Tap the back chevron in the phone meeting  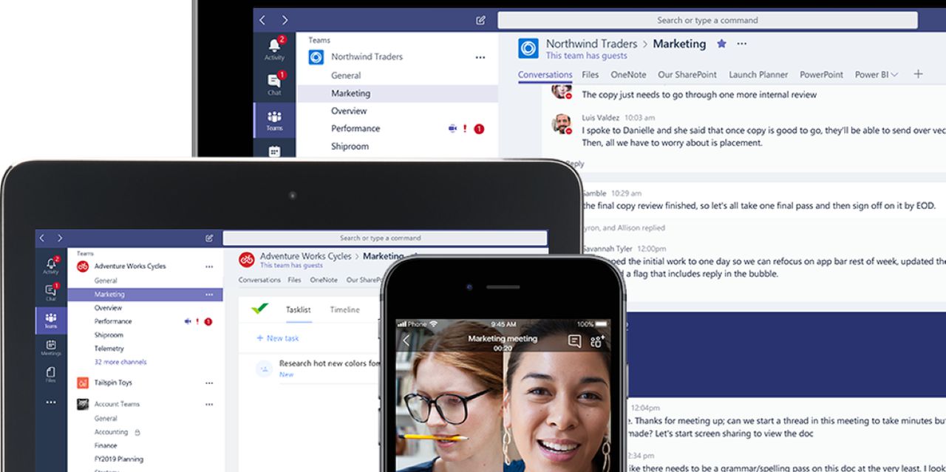click(406, 341)
